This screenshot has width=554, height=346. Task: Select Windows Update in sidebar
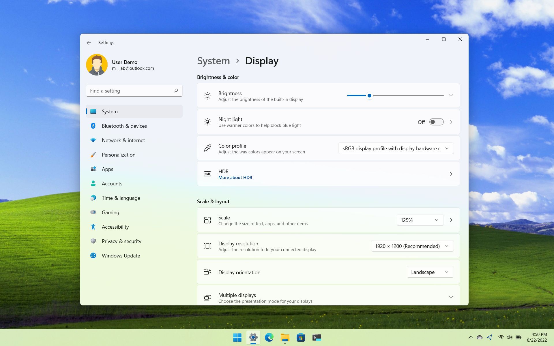121,255
